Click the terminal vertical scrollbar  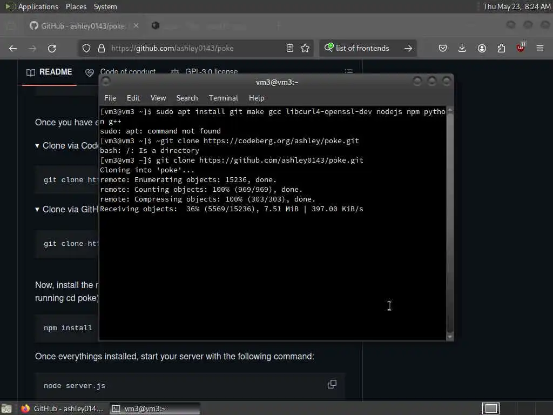click(x=450, y=222)
